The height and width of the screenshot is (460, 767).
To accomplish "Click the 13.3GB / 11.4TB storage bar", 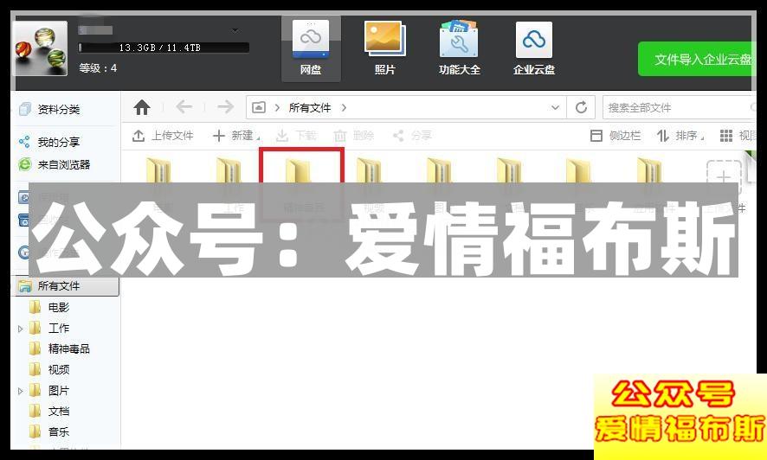I will pos(164,48).
